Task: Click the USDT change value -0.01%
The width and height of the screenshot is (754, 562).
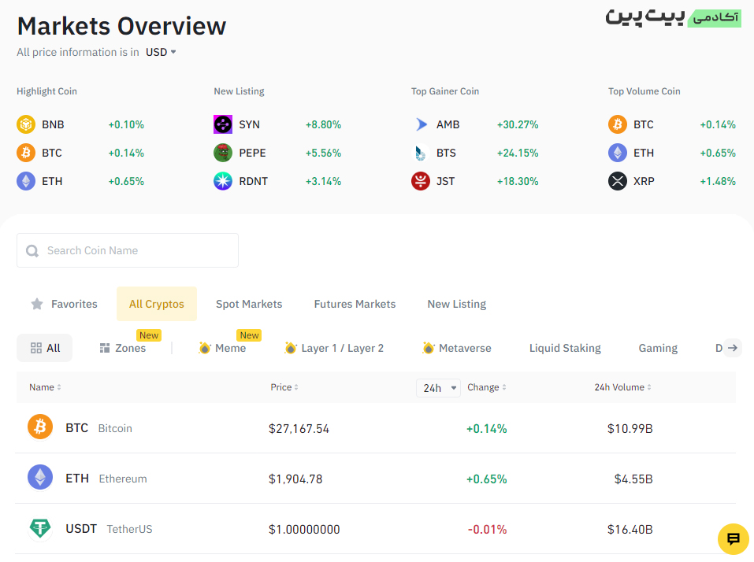Action: [x=487, y=530]
